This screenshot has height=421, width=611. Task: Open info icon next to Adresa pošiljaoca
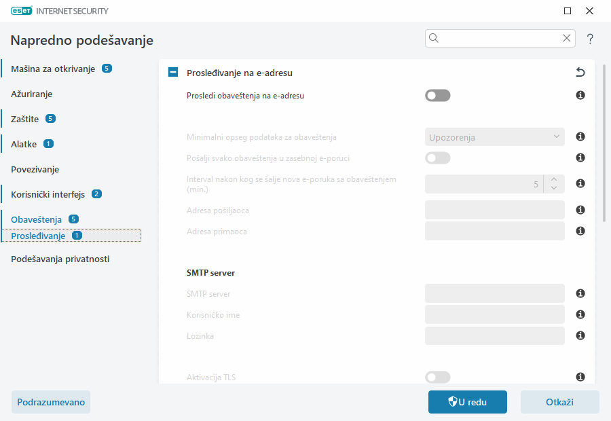click(x=580, y=210)
